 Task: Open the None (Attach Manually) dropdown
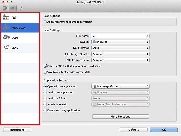(120, 104)
